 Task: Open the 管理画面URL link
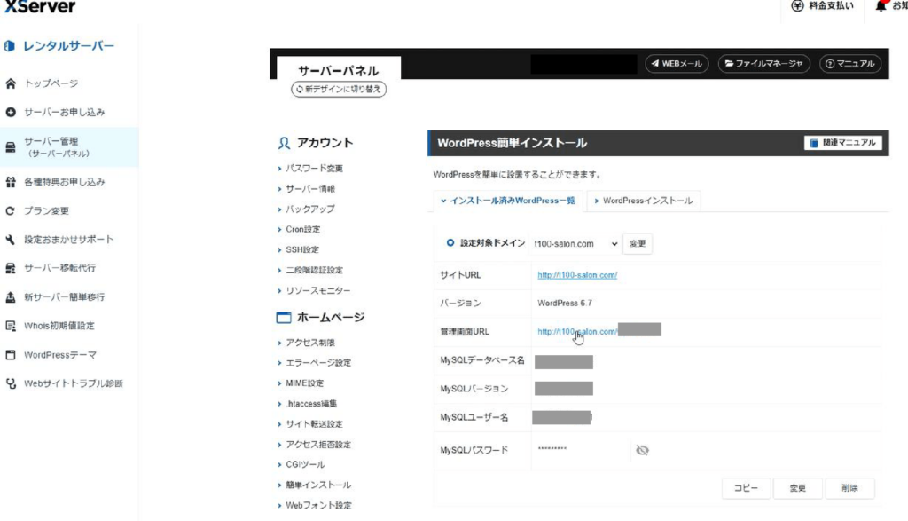(x=577, y=331)
